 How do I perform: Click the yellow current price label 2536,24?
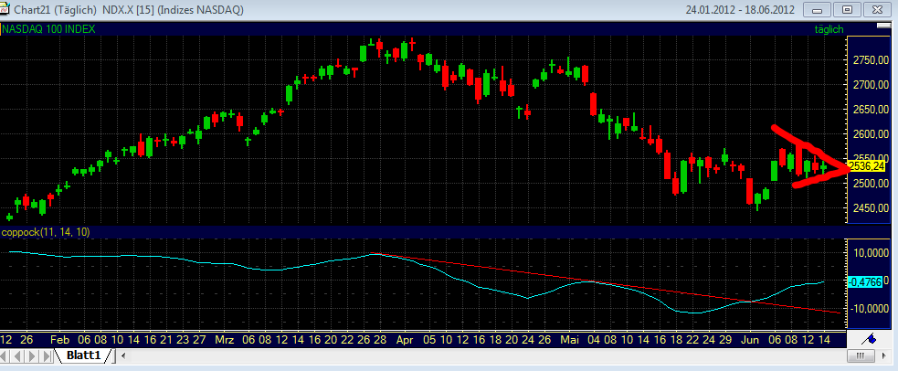(x=866, y=166)
